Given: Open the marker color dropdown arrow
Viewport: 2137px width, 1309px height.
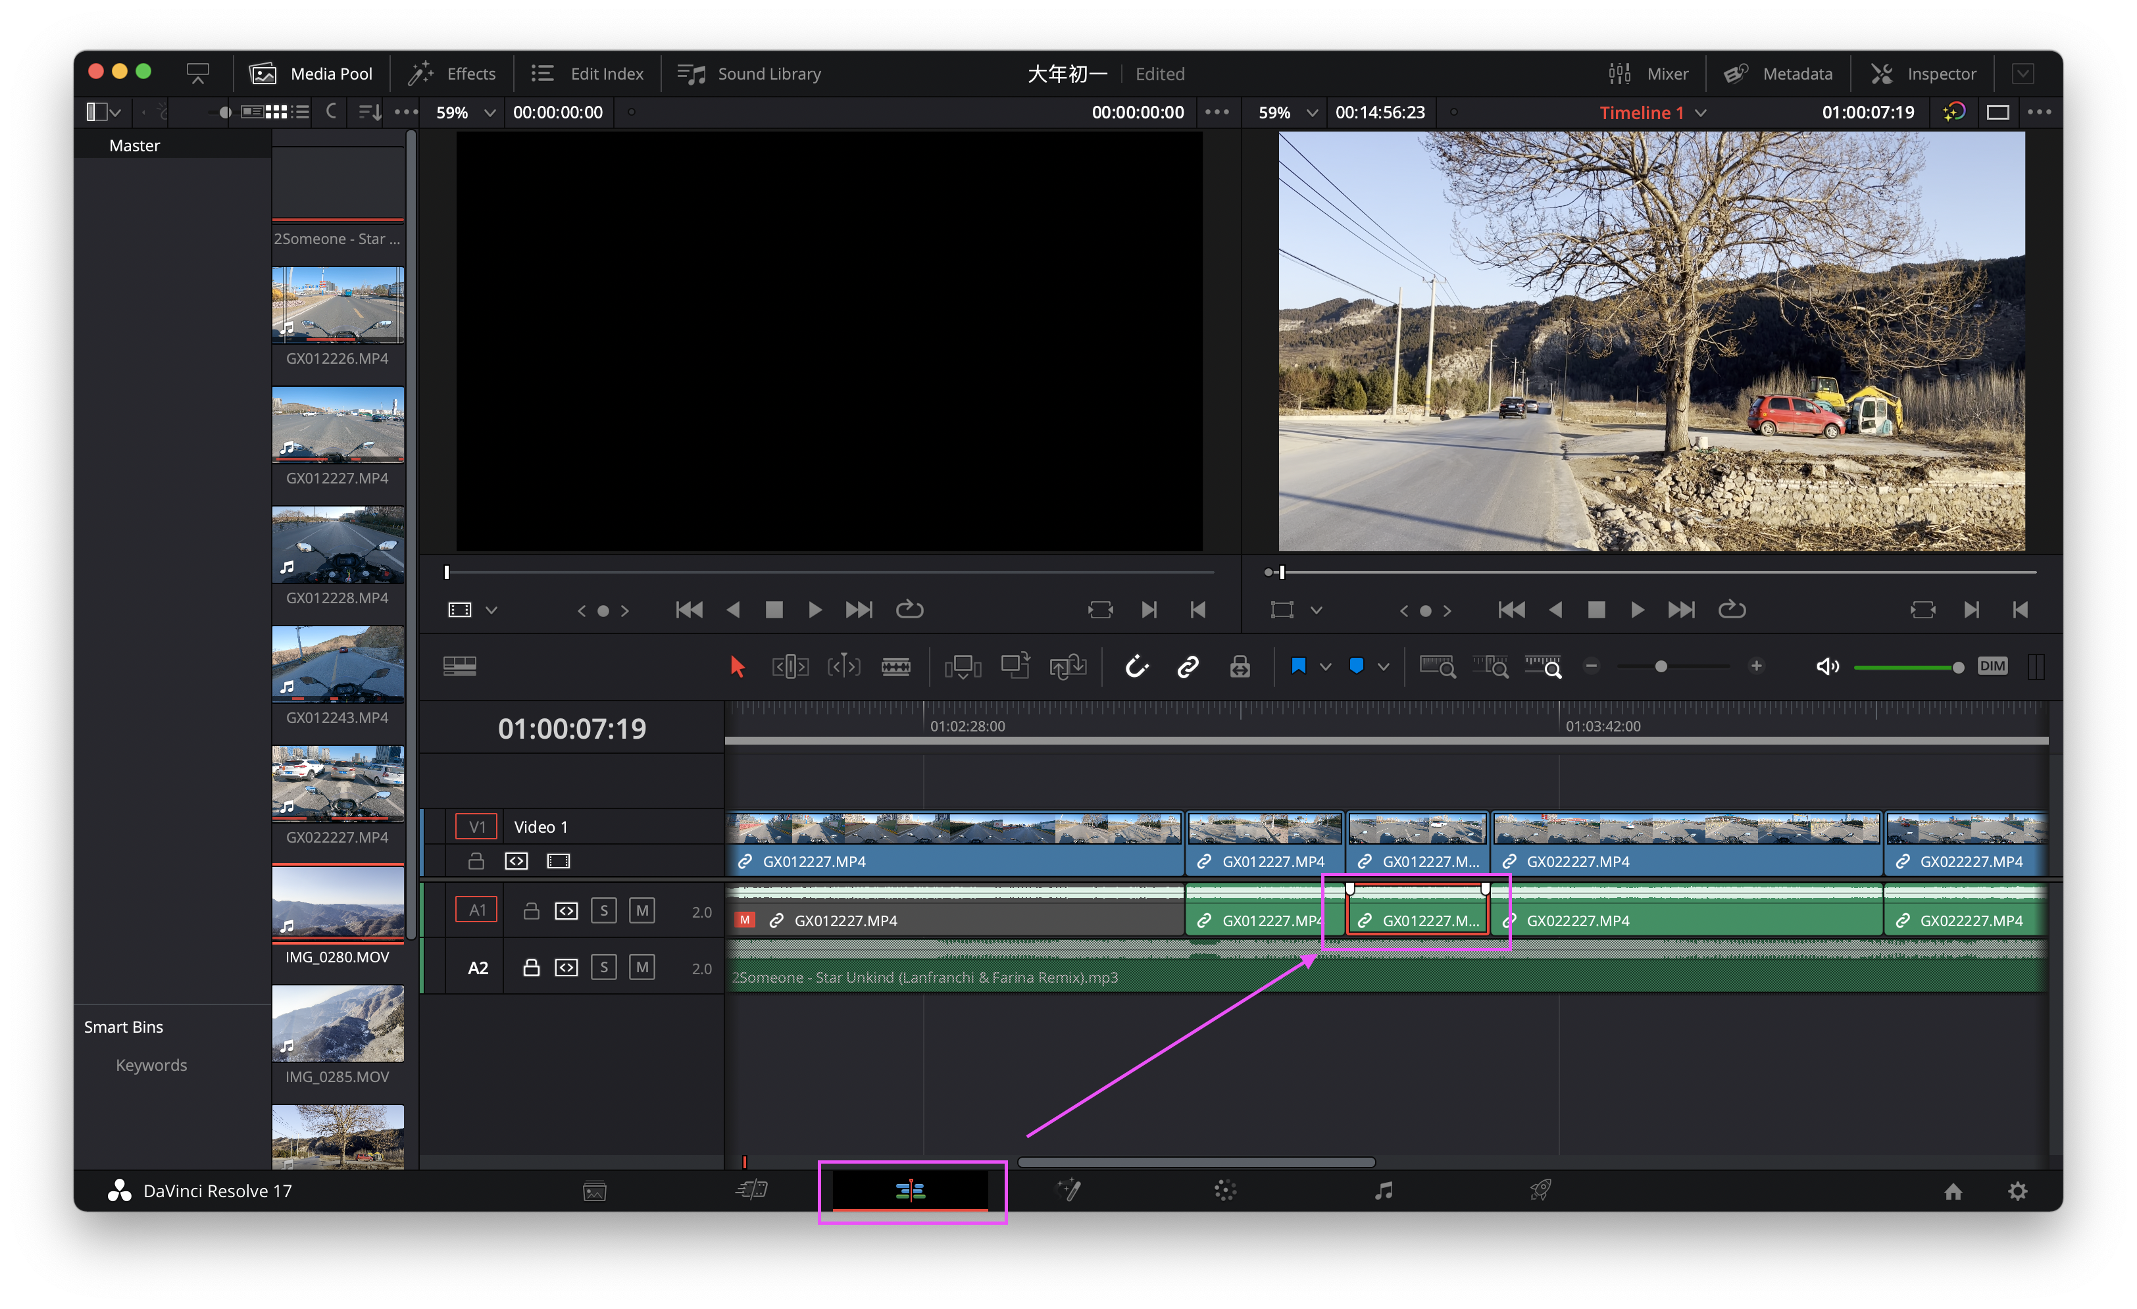Looking at the screenshot, I should pyautogui.click(x=1383, y=666).
